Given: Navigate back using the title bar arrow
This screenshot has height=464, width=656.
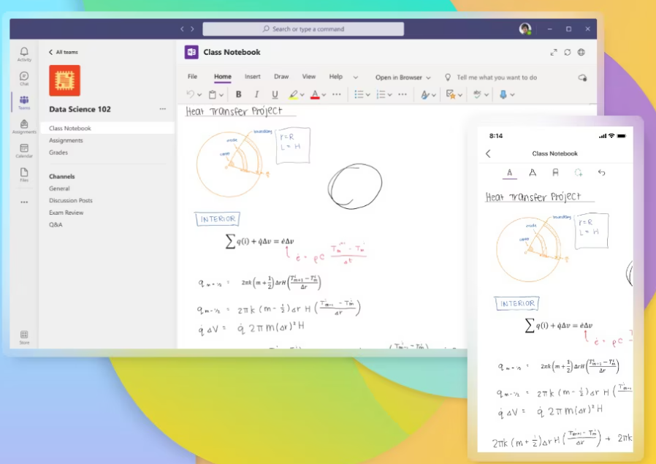Looking at the screenshot, I should 182,29.
